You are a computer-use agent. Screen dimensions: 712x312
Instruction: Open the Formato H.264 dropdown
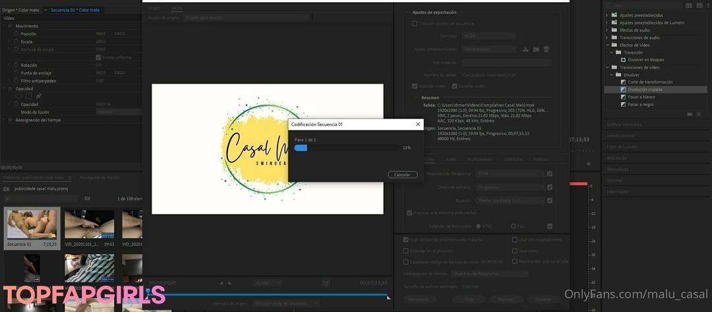[487, 36]
